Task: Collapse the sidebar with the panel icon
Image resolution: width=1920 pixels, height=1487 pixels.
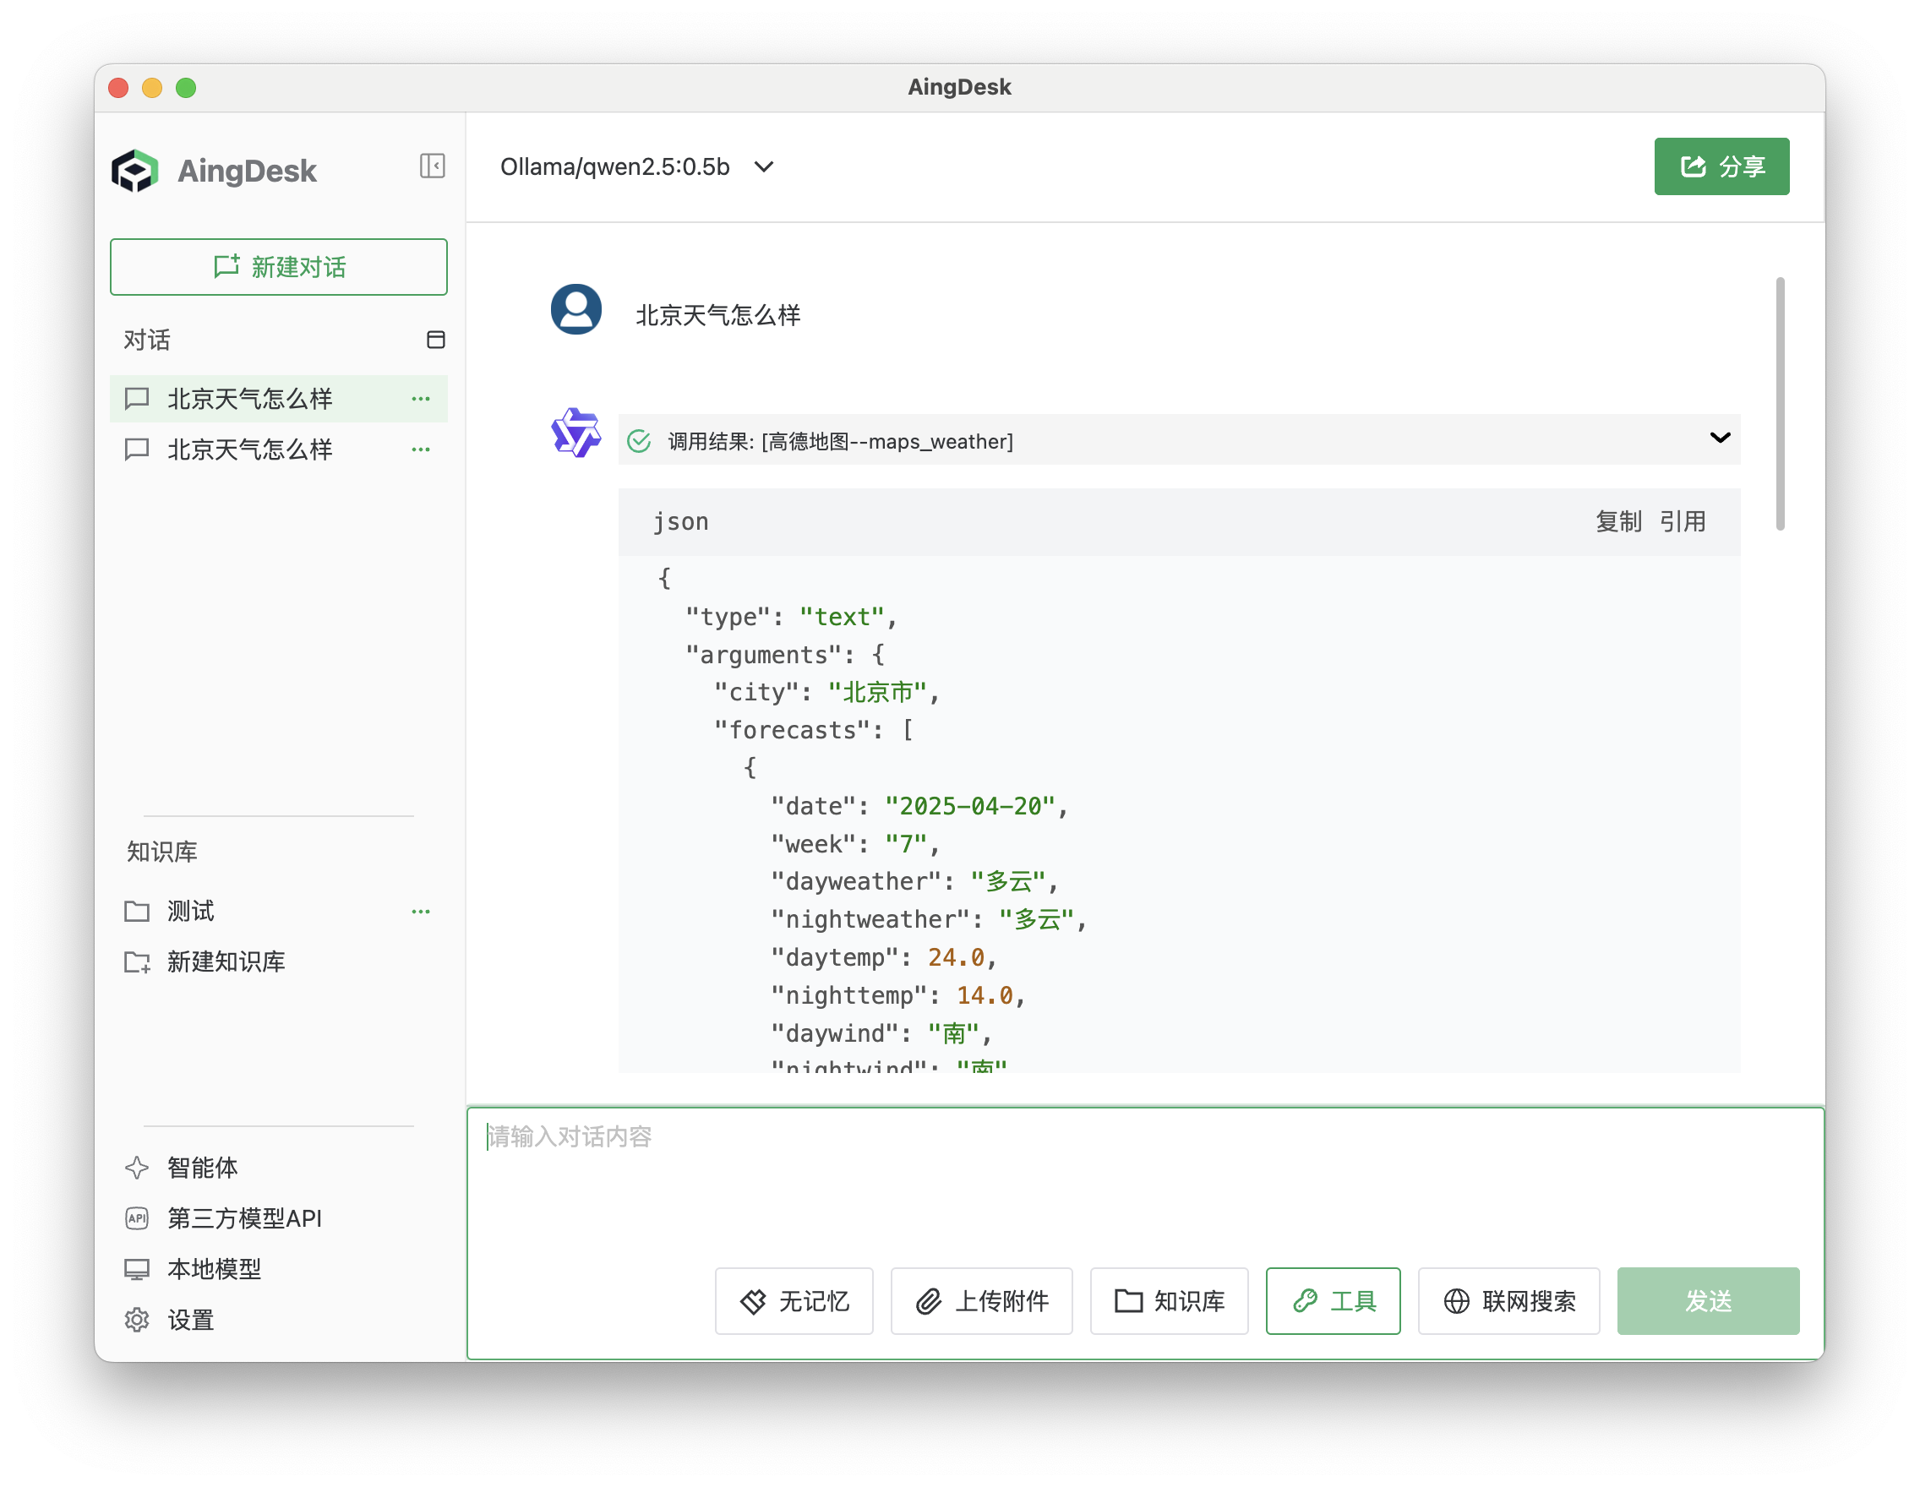Action: point(432,166)
